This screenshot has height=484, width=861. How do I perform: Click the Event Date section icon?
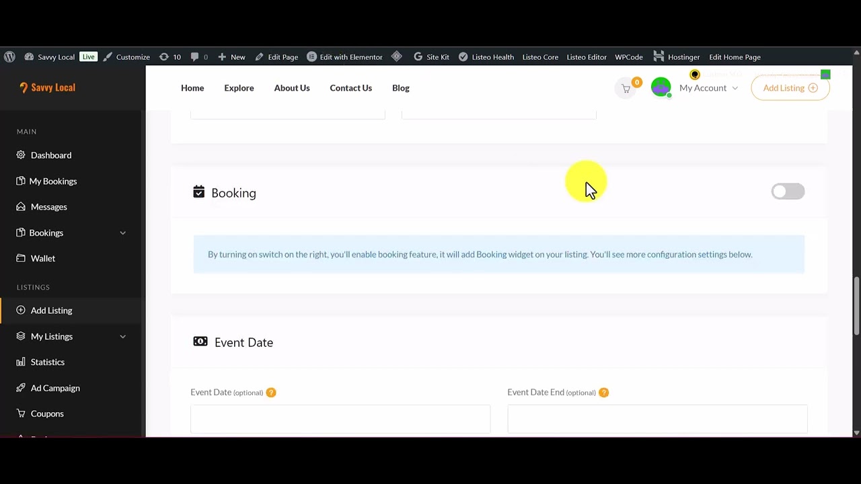coord(200,341)
